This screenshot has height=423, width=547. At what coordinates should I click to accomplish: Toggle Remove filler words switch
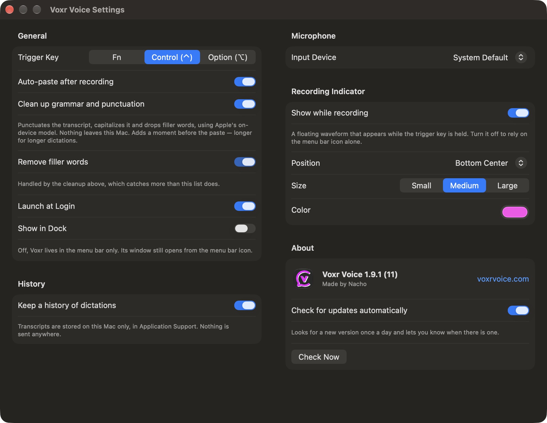(245, 162)
